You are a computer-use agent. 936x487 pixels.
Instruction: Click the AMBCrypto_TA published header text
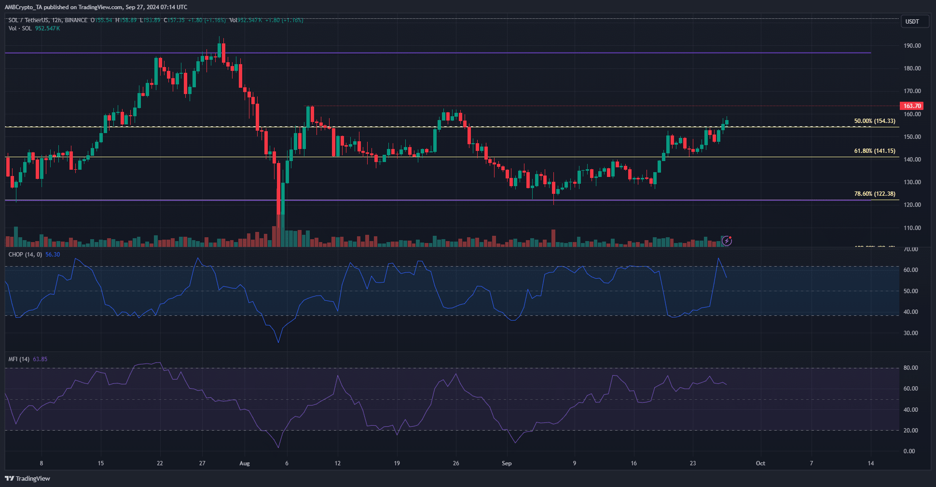[96, 7]
